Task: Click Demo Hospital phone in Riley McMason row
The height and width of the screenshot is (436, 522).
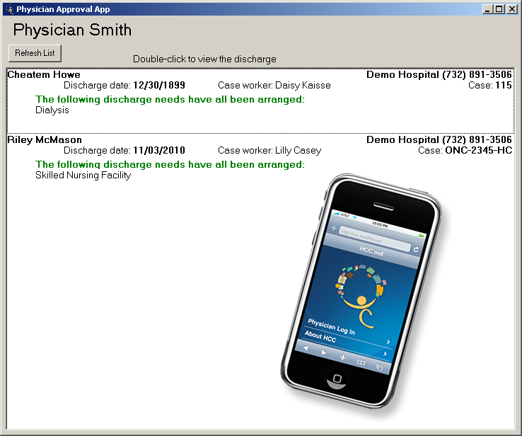Action: click(x=439, y=140)
